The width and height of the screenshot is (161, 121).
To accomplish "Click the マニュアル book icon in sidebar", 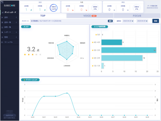I will [2, 42].
